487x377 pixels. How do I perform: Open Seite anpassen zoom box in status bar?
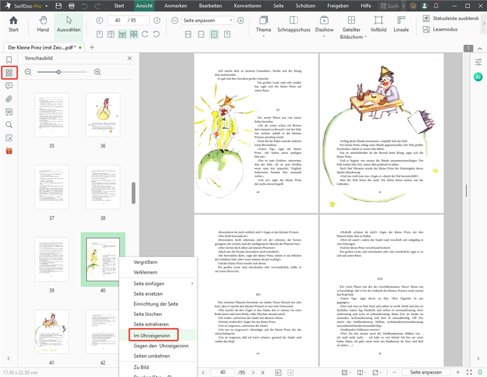tap(426, 372)
